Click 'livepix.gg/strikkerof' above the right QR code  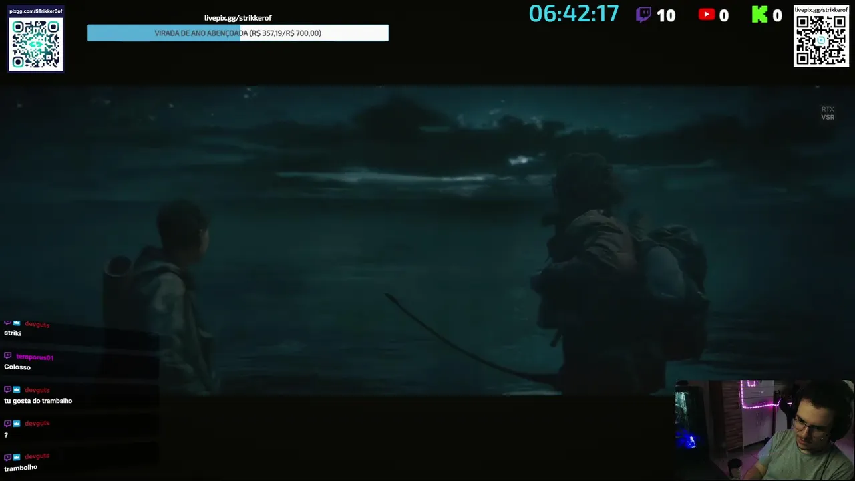click(821, 10)
